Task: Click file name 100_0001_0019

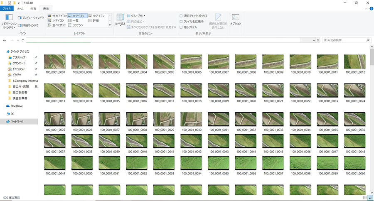Action: [219, 101]
